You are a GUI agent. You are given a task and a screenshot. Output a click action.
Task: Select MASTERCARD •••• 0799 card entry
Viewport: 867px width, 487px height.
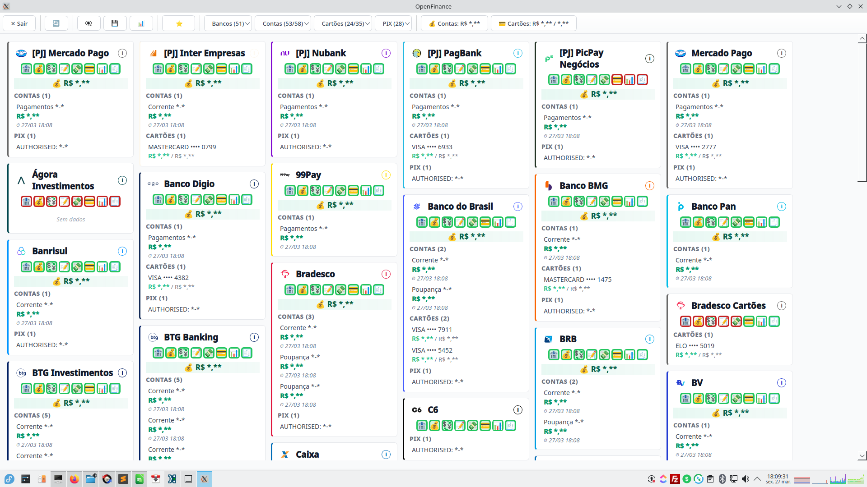tap(182, 147)
